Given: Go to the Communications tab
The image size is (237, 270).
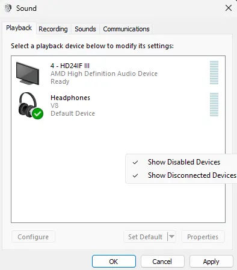Looking at the screenshot, I should pyautogui.click(x=126, y=29).
